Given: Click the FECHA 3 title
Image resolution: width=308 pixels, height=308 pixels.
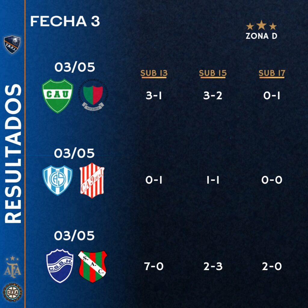Looking at the screenshot, I should click(65, 22).
